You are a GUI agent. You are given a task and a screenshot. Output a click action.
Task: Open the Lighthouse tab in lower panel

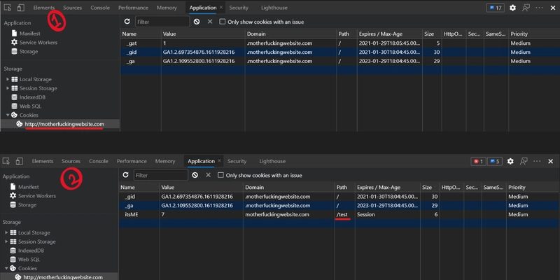click(x=272, y=161)
